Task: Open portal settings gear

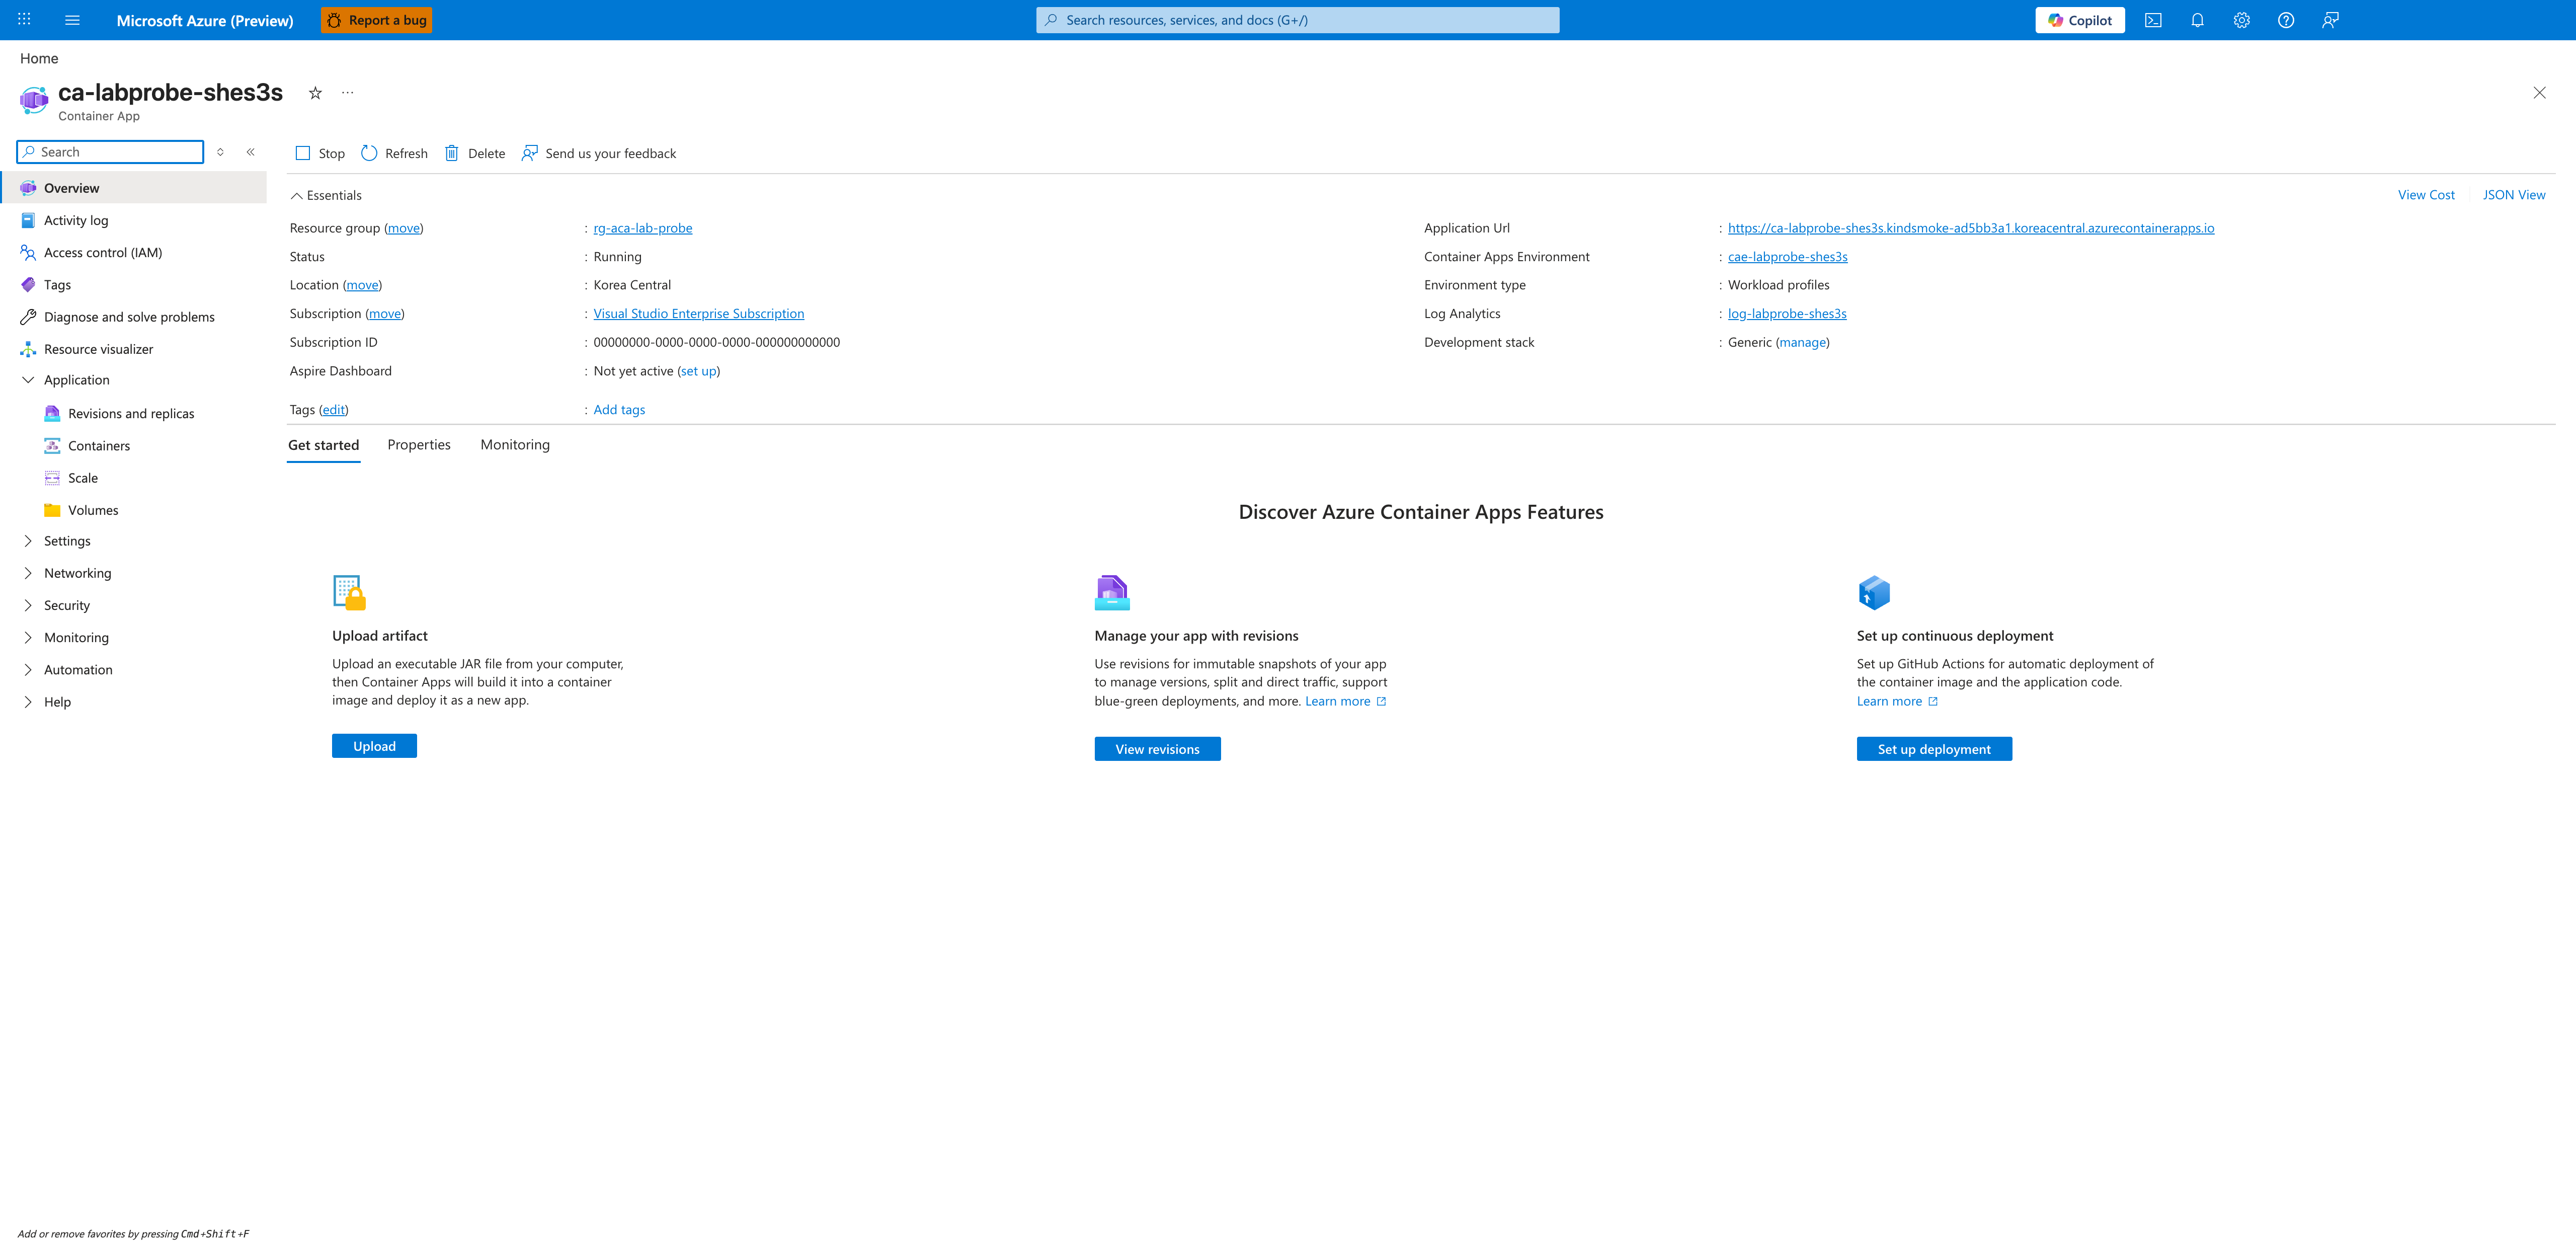Action: pos(2241,20)
